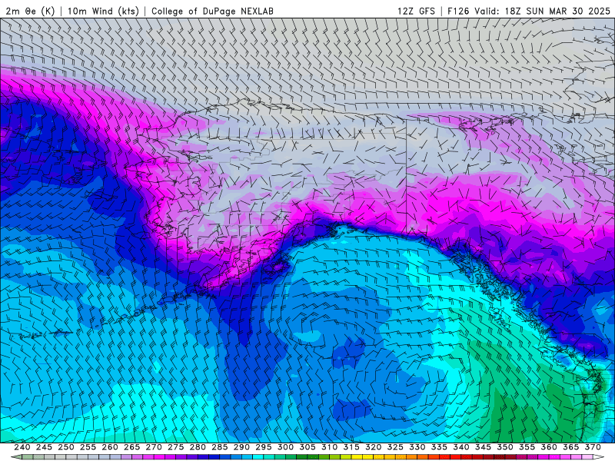Click the 320 color scale label

(374, 447)
